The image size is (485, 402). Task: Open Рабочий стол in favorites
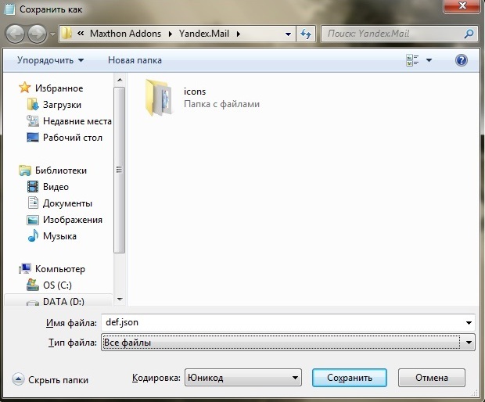73,138
